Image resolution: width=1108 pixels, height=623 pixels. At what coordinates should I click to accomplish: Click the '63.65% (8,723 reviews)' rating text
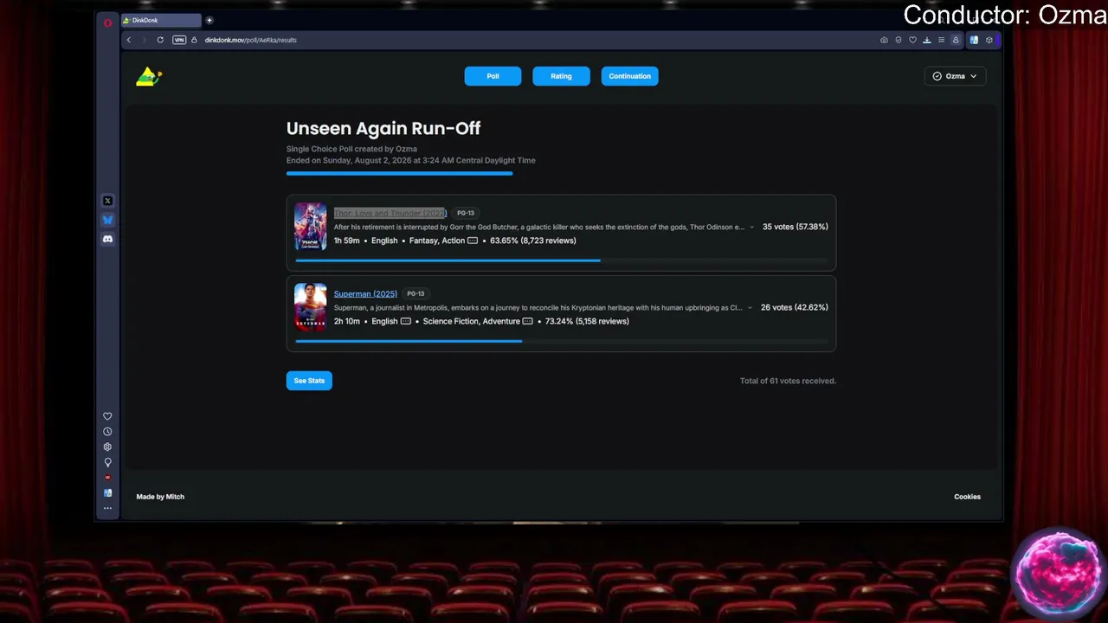click(533, 241)
